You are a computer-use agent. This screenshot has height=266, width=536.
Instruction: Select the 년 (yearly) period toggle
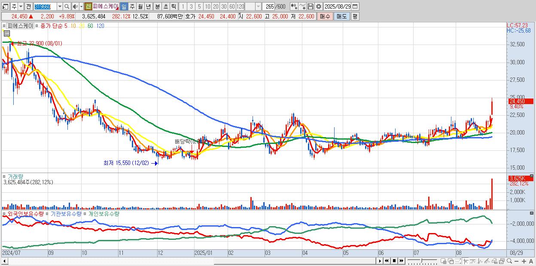[x=148, y=6]
